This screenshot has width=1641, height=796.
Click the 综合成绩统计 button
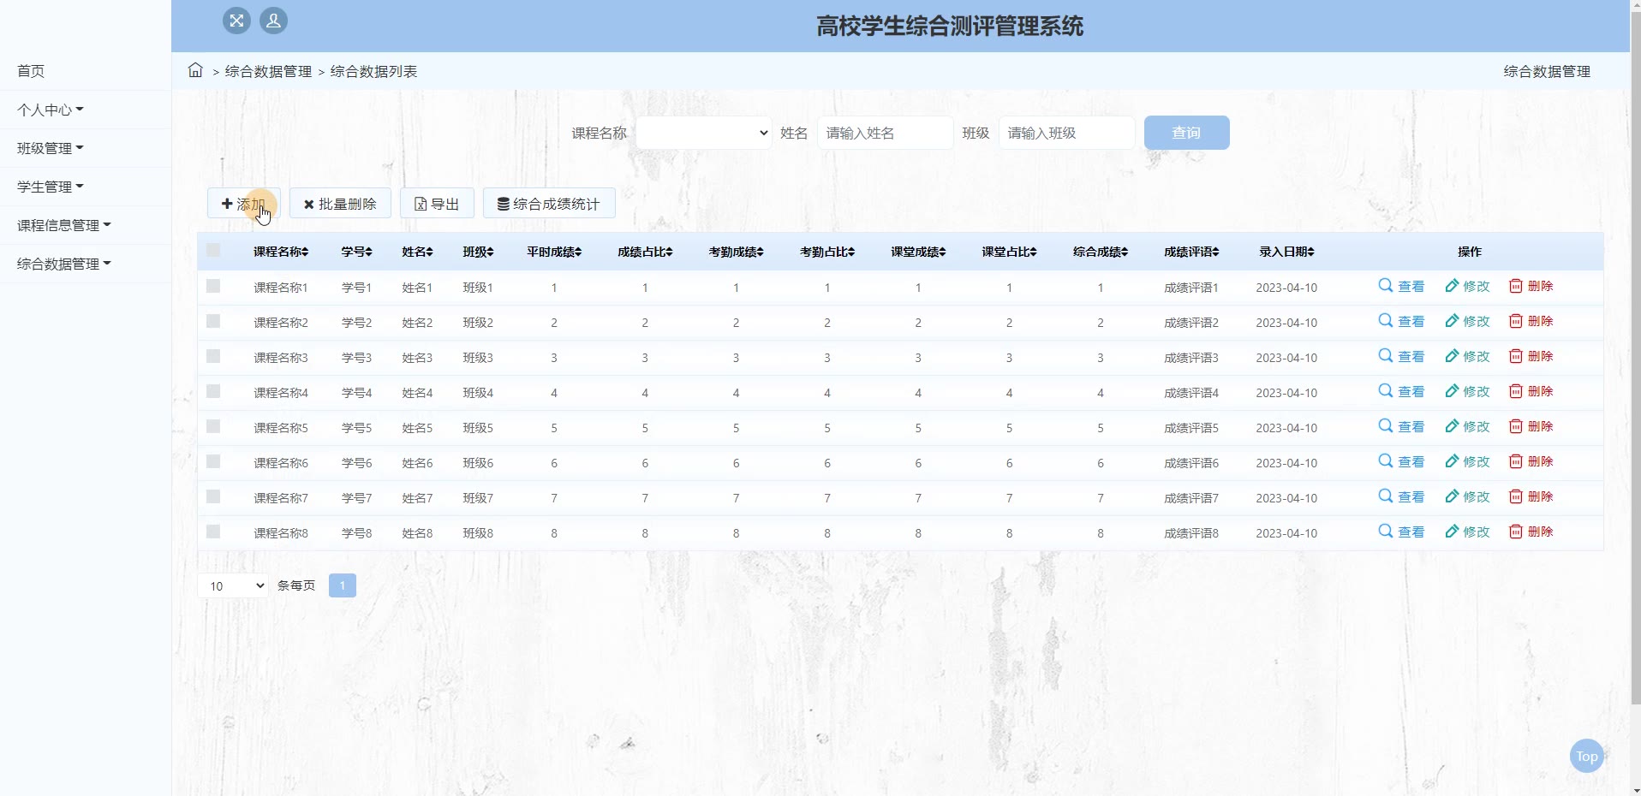pos(549,204)
